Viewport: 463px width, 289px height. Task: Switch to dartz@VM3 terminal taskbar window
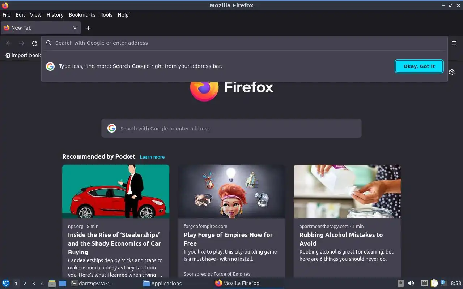click(x=105, y=284)
